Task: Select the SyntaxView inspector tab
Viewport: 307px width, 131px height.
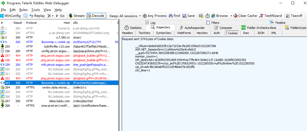Action: (164, 33)
